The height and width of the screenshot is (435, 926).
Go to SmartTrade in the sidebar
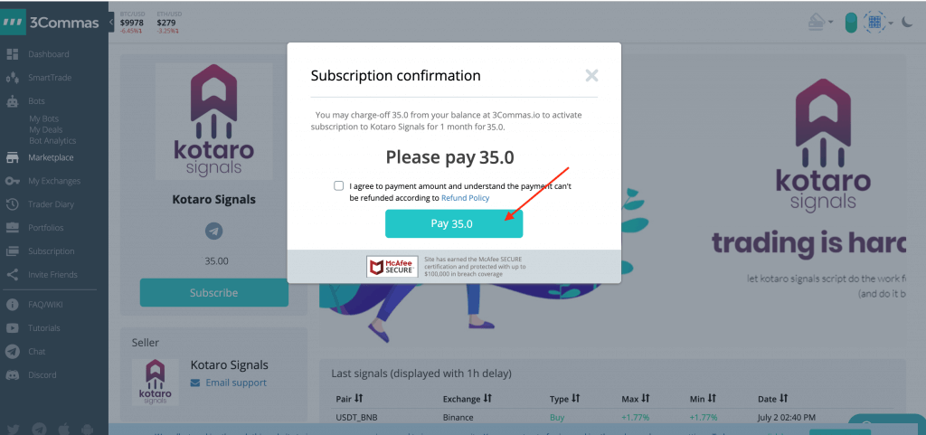49,78
